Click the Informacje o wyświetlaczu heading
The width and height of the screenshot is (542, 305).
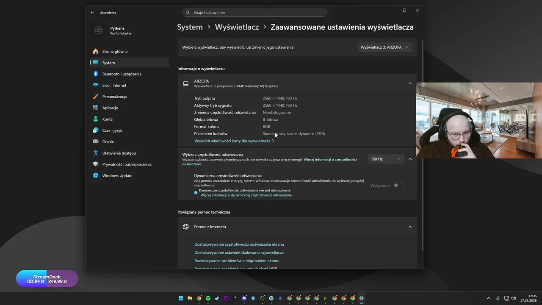201,69
